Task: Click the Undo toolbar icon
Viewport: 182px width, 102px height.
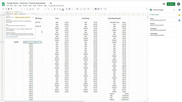Action: (x=3, y=9)
